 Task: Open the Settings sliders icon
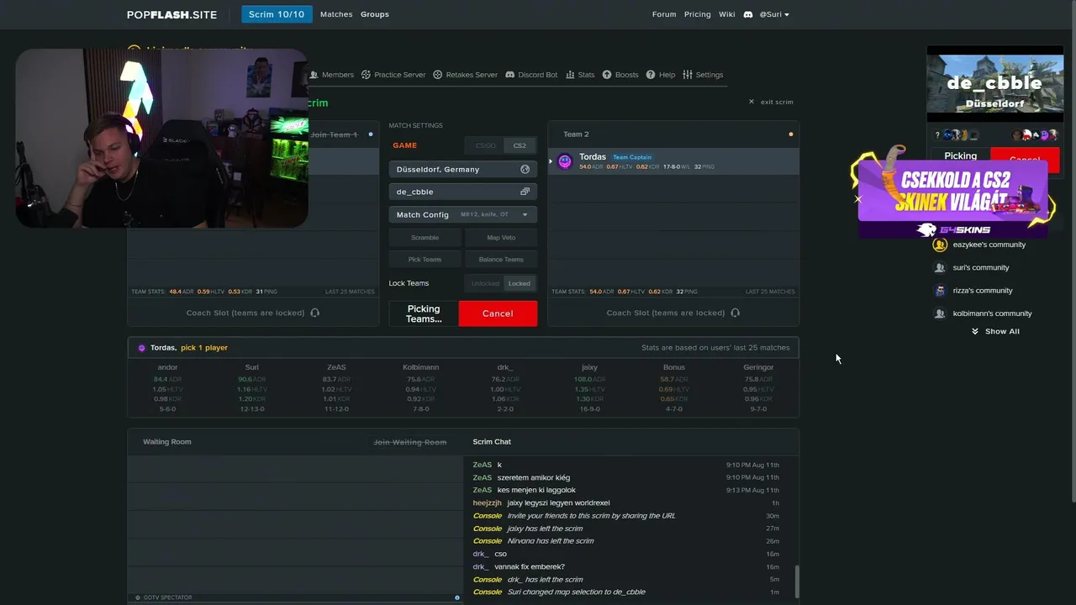click(688, 75)
